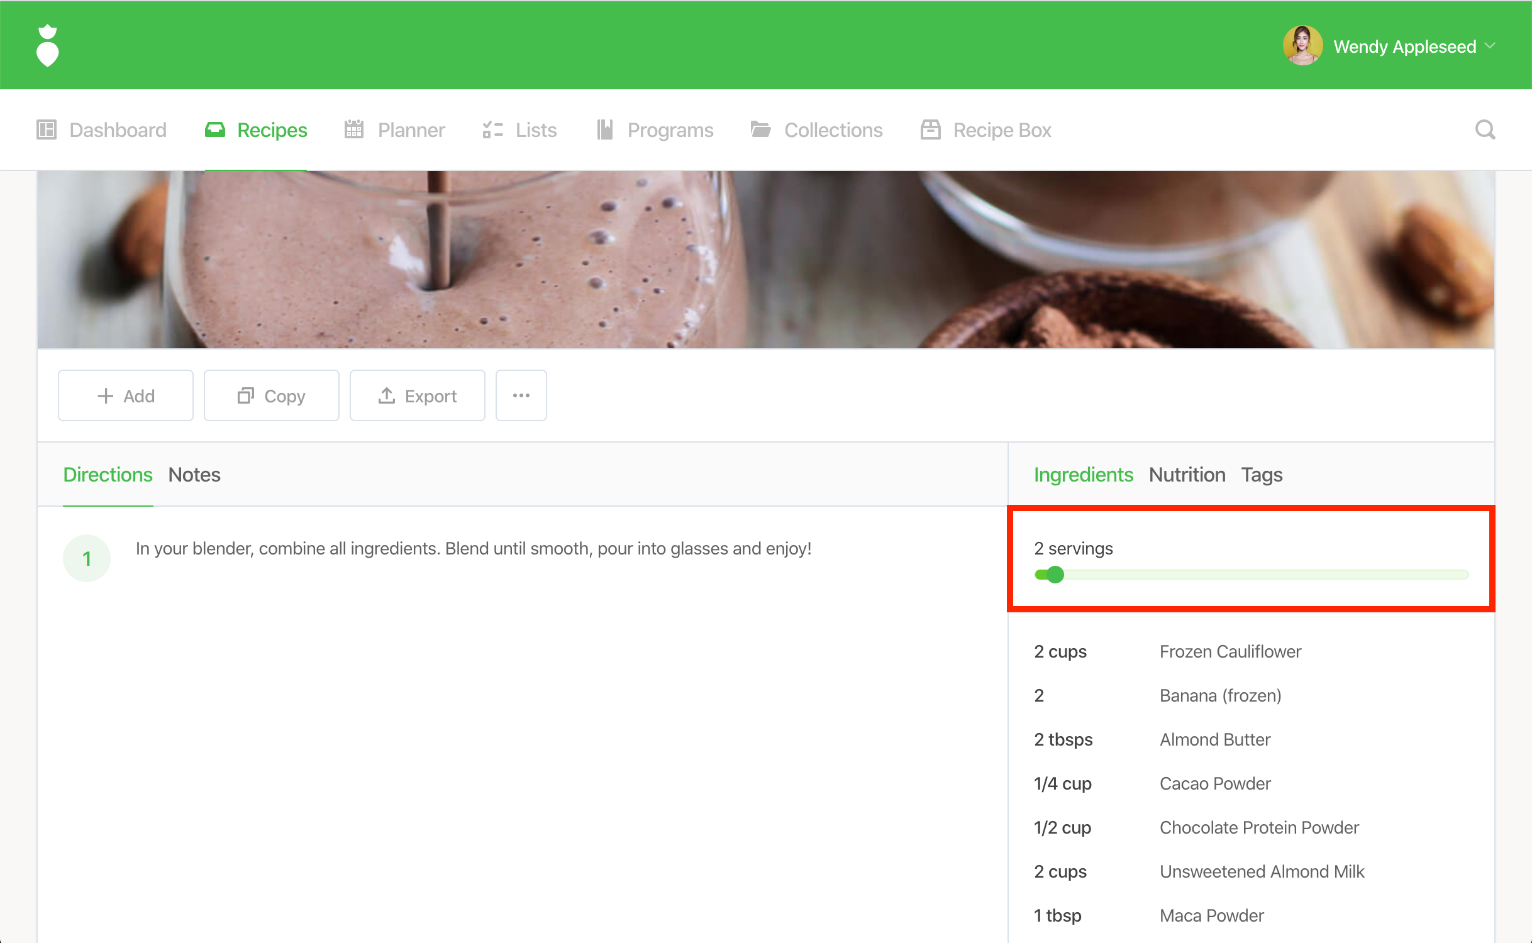Viewport: 1532px width, 943px height.
Task: Click the Programs book icon
Action: tap(604, 130)
